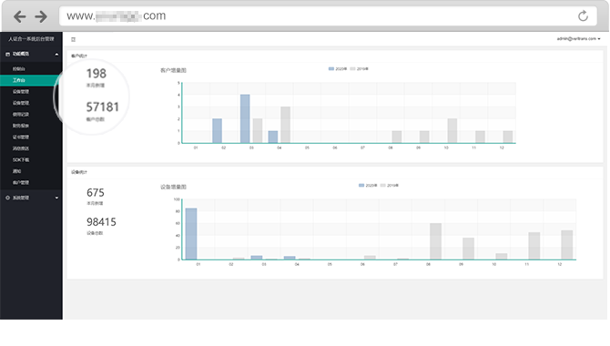Click the gear icon beside the bottom sidebar group
The image size is (610, 346).
pos(7,198)
